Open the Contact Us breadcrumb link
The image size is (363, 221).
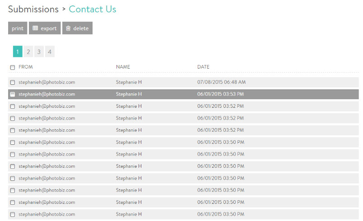coord(93,9)
